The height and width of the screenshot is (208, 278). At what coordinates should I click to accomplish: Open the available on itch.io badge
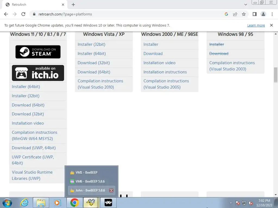pos(38,73)
